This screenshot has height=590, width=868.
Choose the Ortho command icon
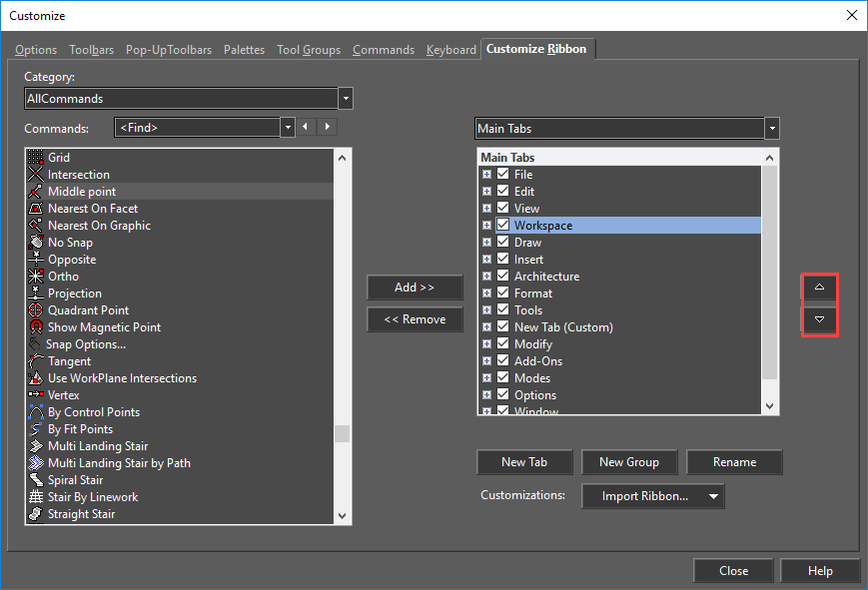pyautogui.click(x=36, y=277)
